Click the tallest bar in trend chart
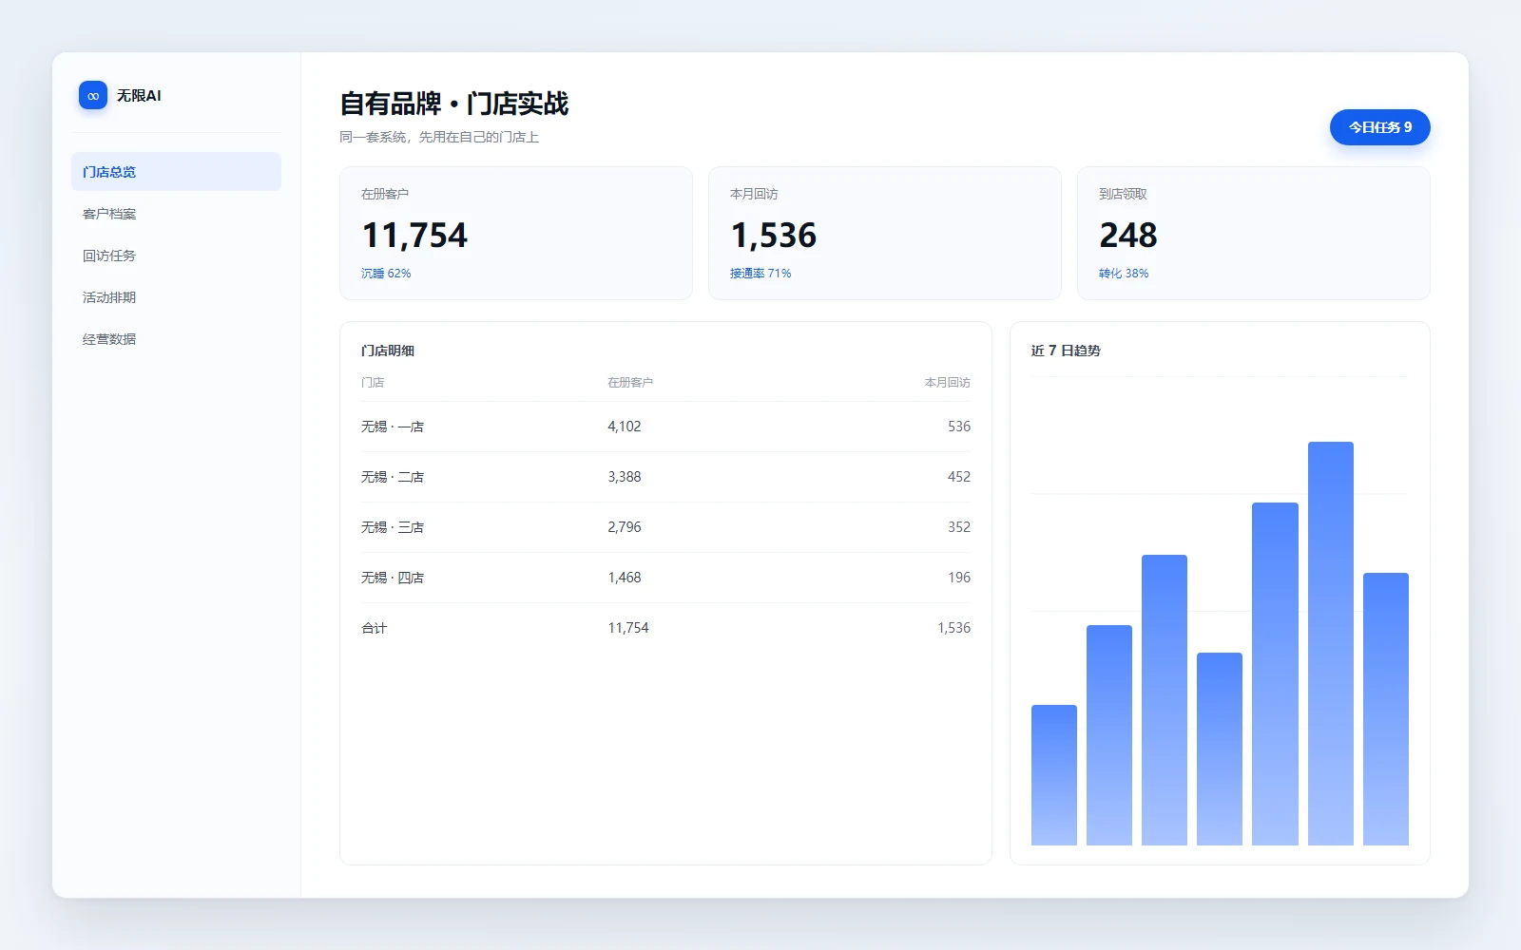 pos(1330,643)
